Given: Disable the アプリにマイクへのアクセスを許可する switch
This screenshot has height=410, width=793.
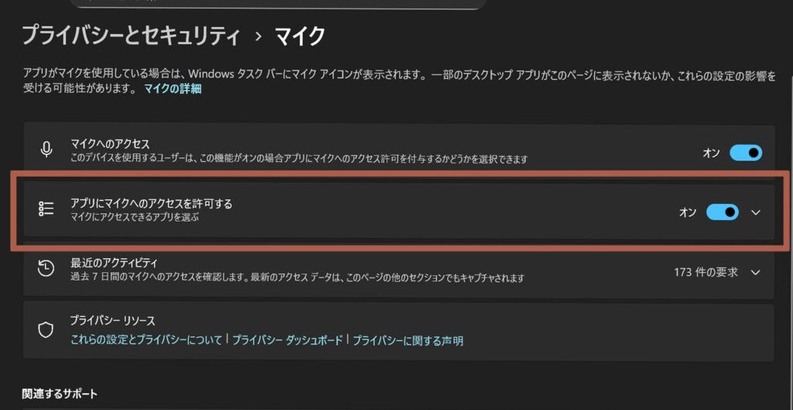Looking at the screenshot, I should tap(723, 212).
